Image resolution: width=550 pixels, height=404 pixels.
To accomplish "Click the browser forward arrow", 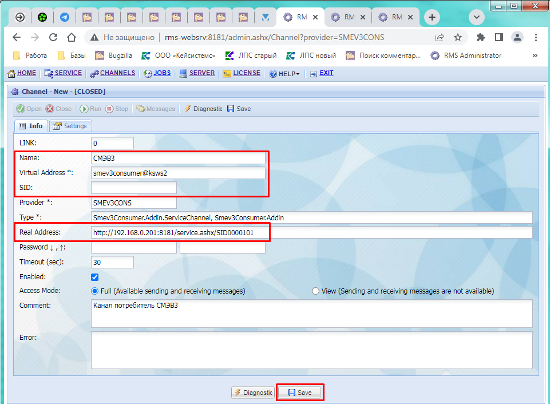I will [35, 37].
